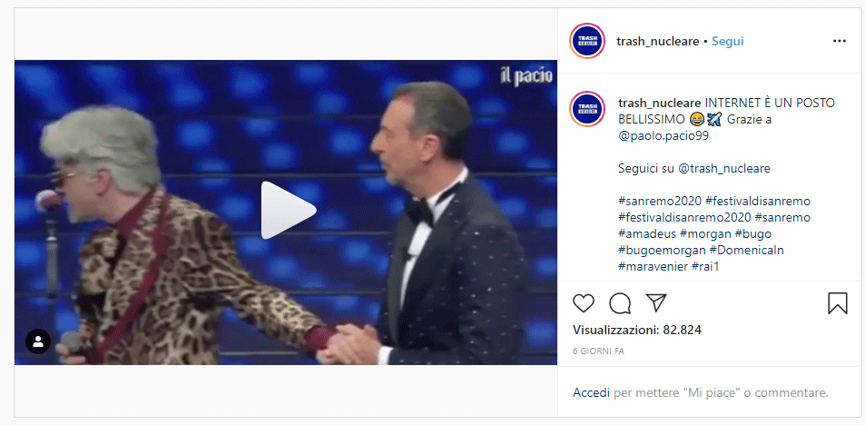Show tagged people icon on the video
The image size is (865, 425).
(38, 341)
